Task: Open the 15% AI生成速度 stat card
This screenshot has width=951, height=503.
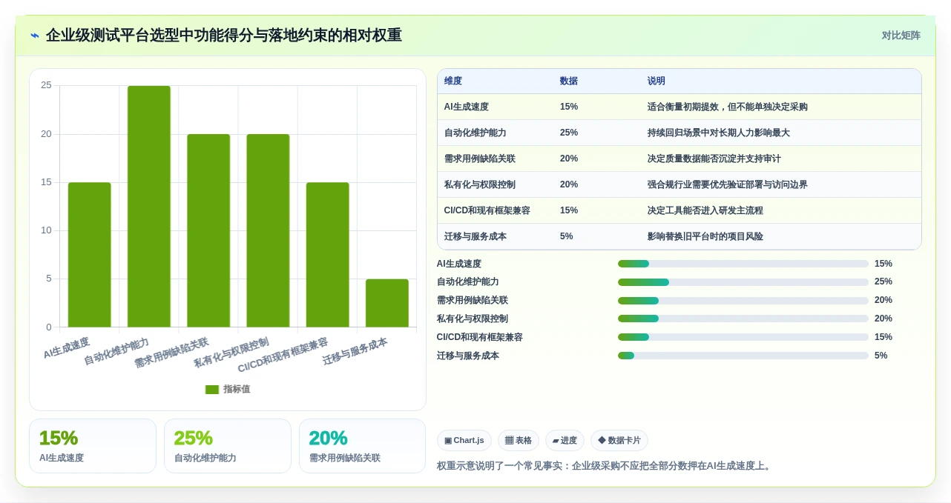Action: coord(93,446)
